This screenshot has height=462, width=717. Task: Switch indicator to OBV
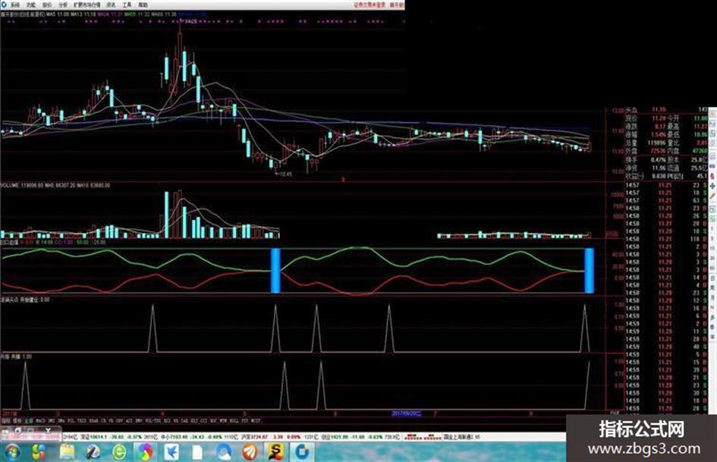(x=118, y=420)
